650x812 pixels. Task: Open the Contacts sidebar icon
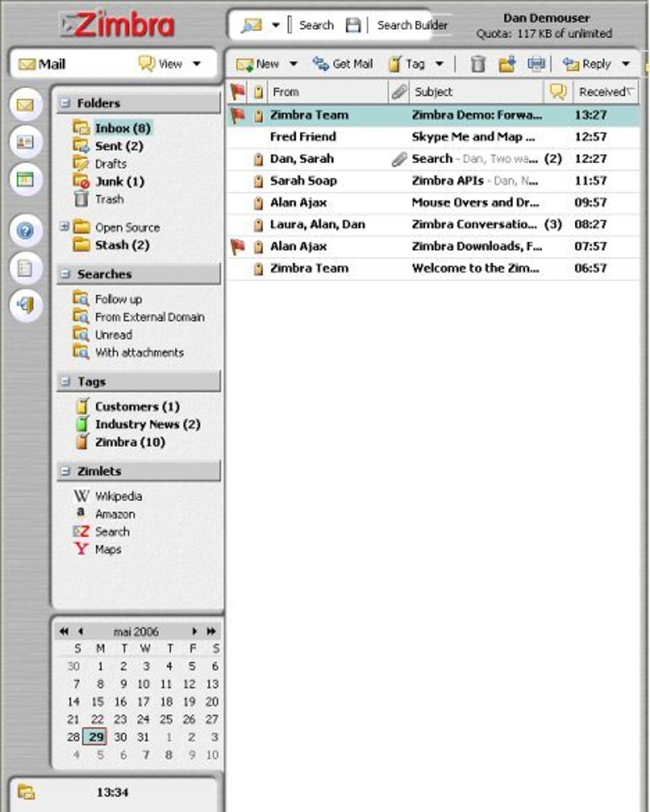pos(26,142)
